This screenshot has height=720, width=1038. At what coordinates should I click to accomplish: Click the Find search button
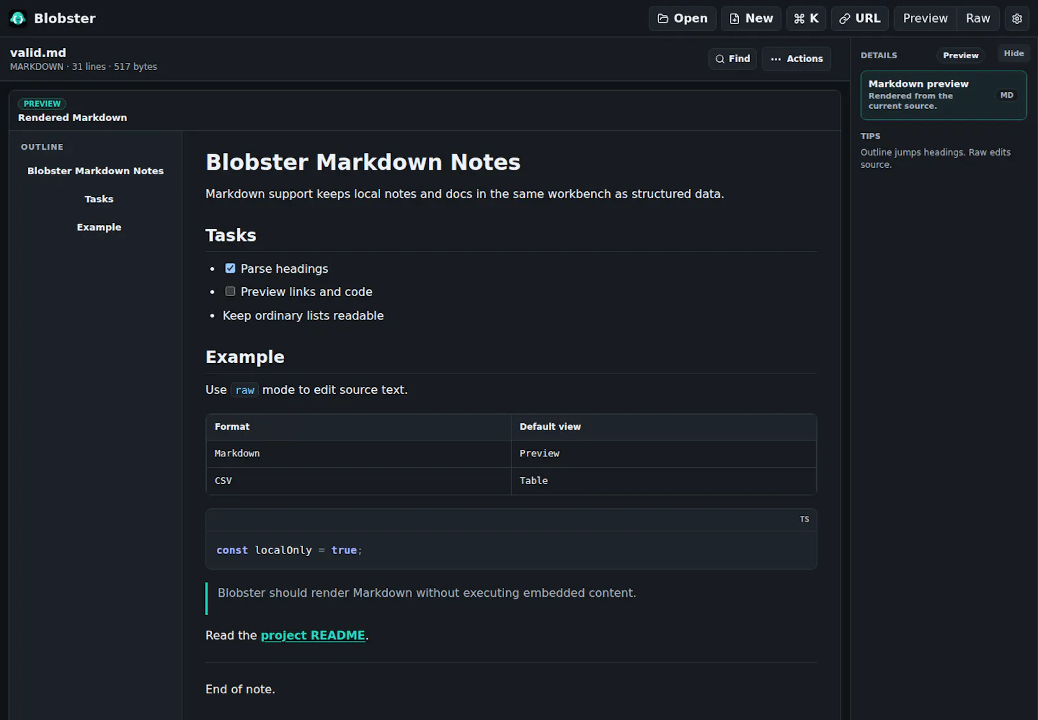click(x=732, y=58)
